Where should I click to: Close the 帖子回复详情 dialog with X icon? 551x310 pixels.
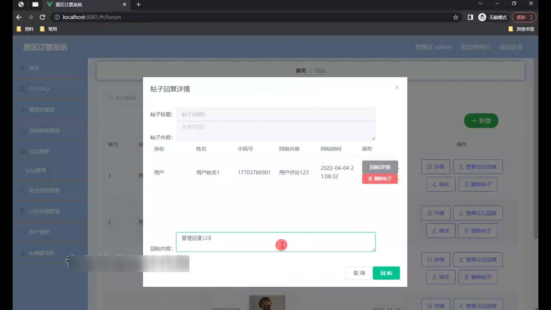coord(397,87)
